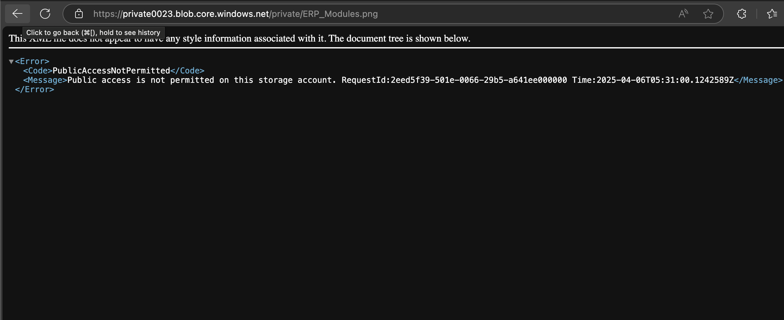The image size is (784, 320).
Task: Go back using the browser back arrow
Action: pyautogui.click(x=18, y=14)
